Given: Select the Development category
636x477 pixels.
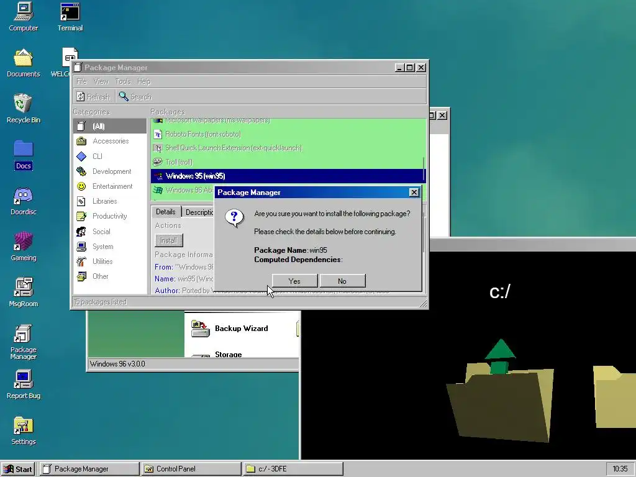Looking at the screenshot, I should (x=109, y=171).
